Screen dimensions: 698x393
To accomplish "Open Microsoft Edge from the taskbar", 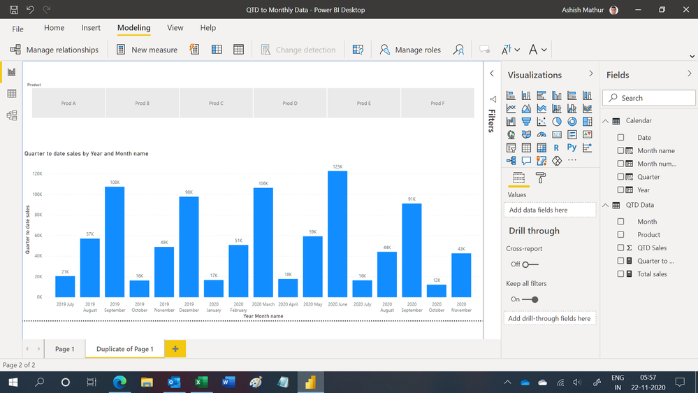I will point(119,383).
